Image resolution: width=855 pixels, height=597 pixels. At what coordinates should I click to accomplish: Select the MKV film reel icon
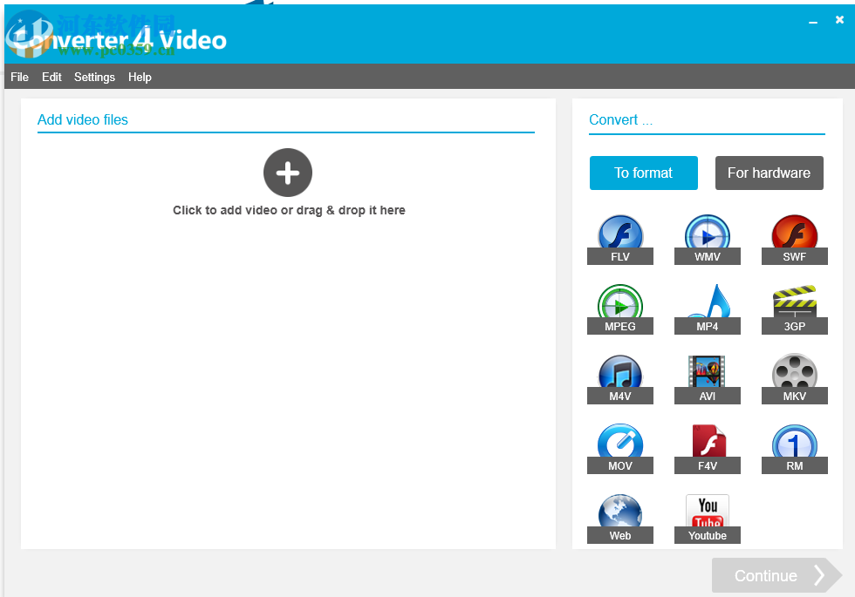794,372
